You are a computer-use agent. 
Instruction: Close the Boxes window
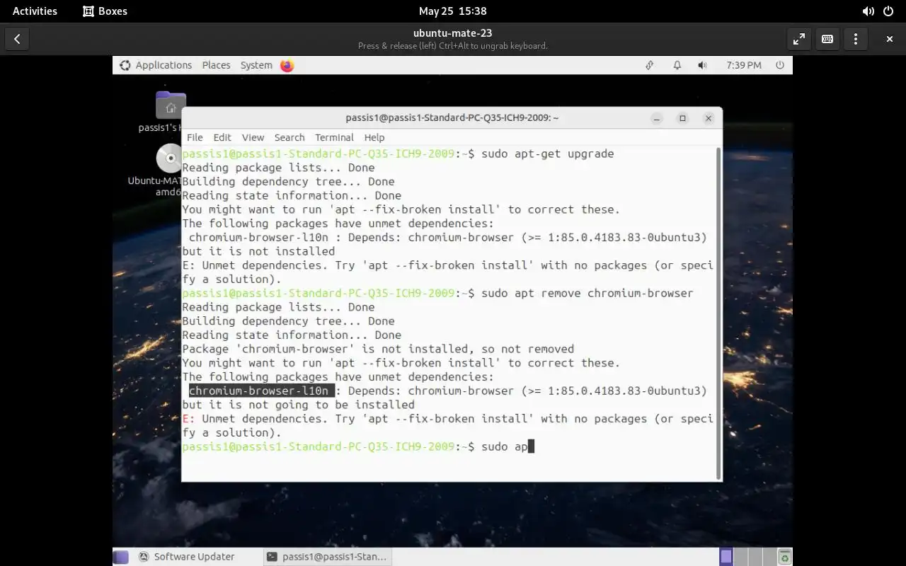click(890, 39)
